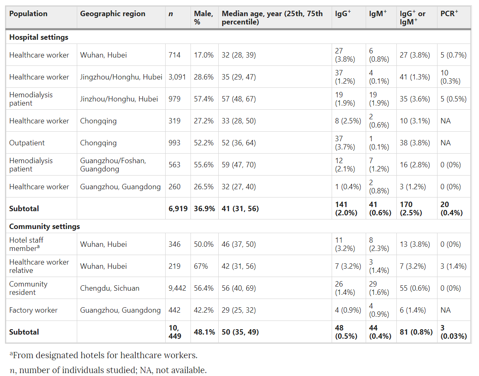Select the 6,919 hospital subtotal value
Viewport: 479px width, 376px height.
[177, 209]
